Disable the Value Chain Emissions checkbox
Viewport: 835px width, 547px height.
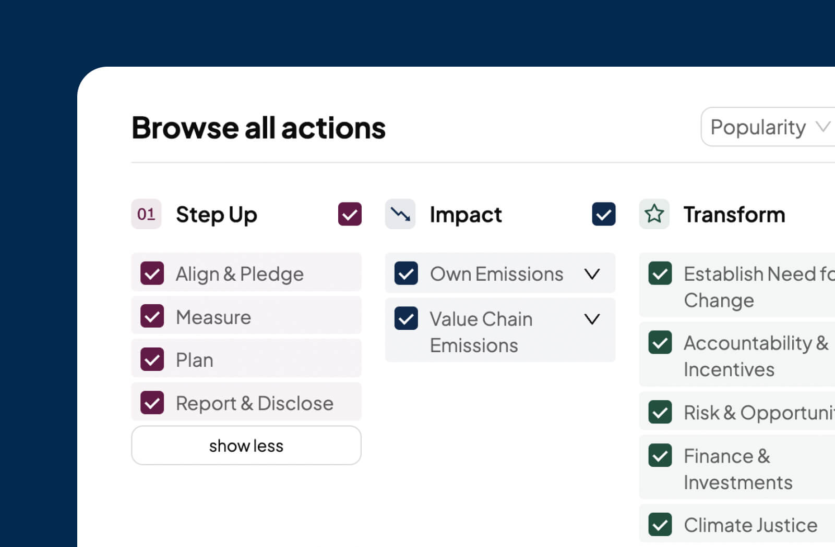[x=406, y=318]
